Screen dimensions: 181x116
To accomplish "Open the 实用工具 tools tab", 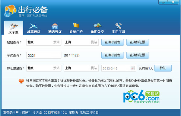I will point(119,28).
